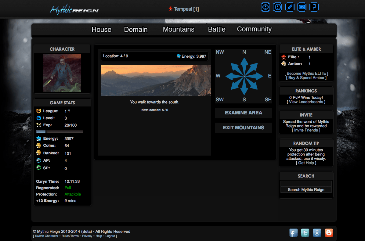
Task: Open the Switch Character footer link
Action: [47, 236]
